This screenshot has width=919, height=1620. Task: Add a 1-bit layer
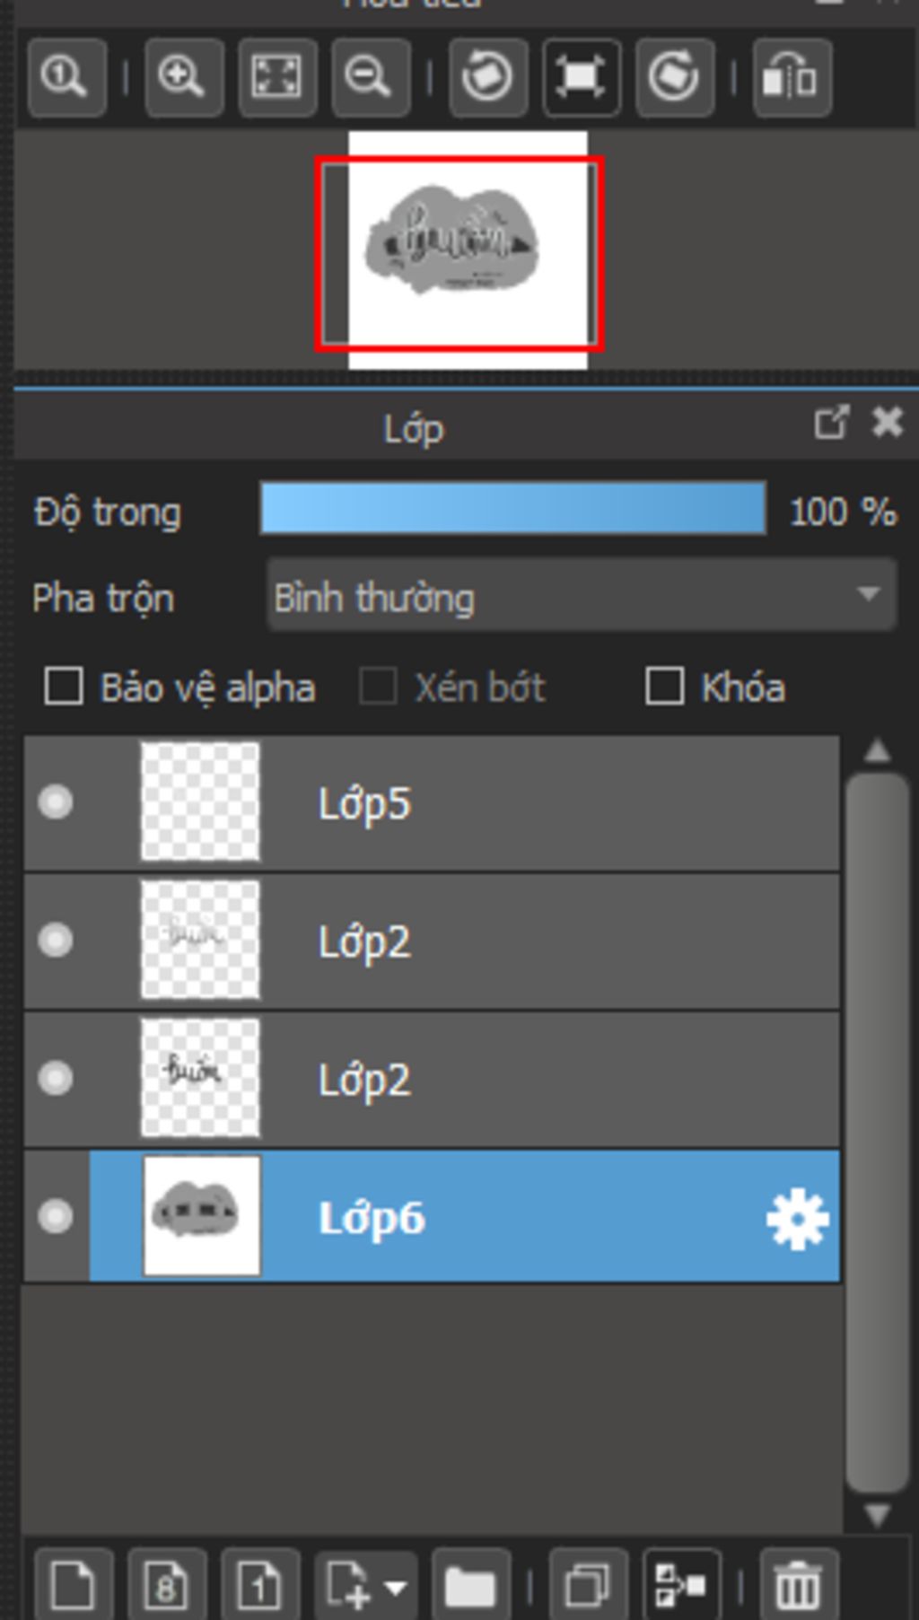[x=259, y=1586]
